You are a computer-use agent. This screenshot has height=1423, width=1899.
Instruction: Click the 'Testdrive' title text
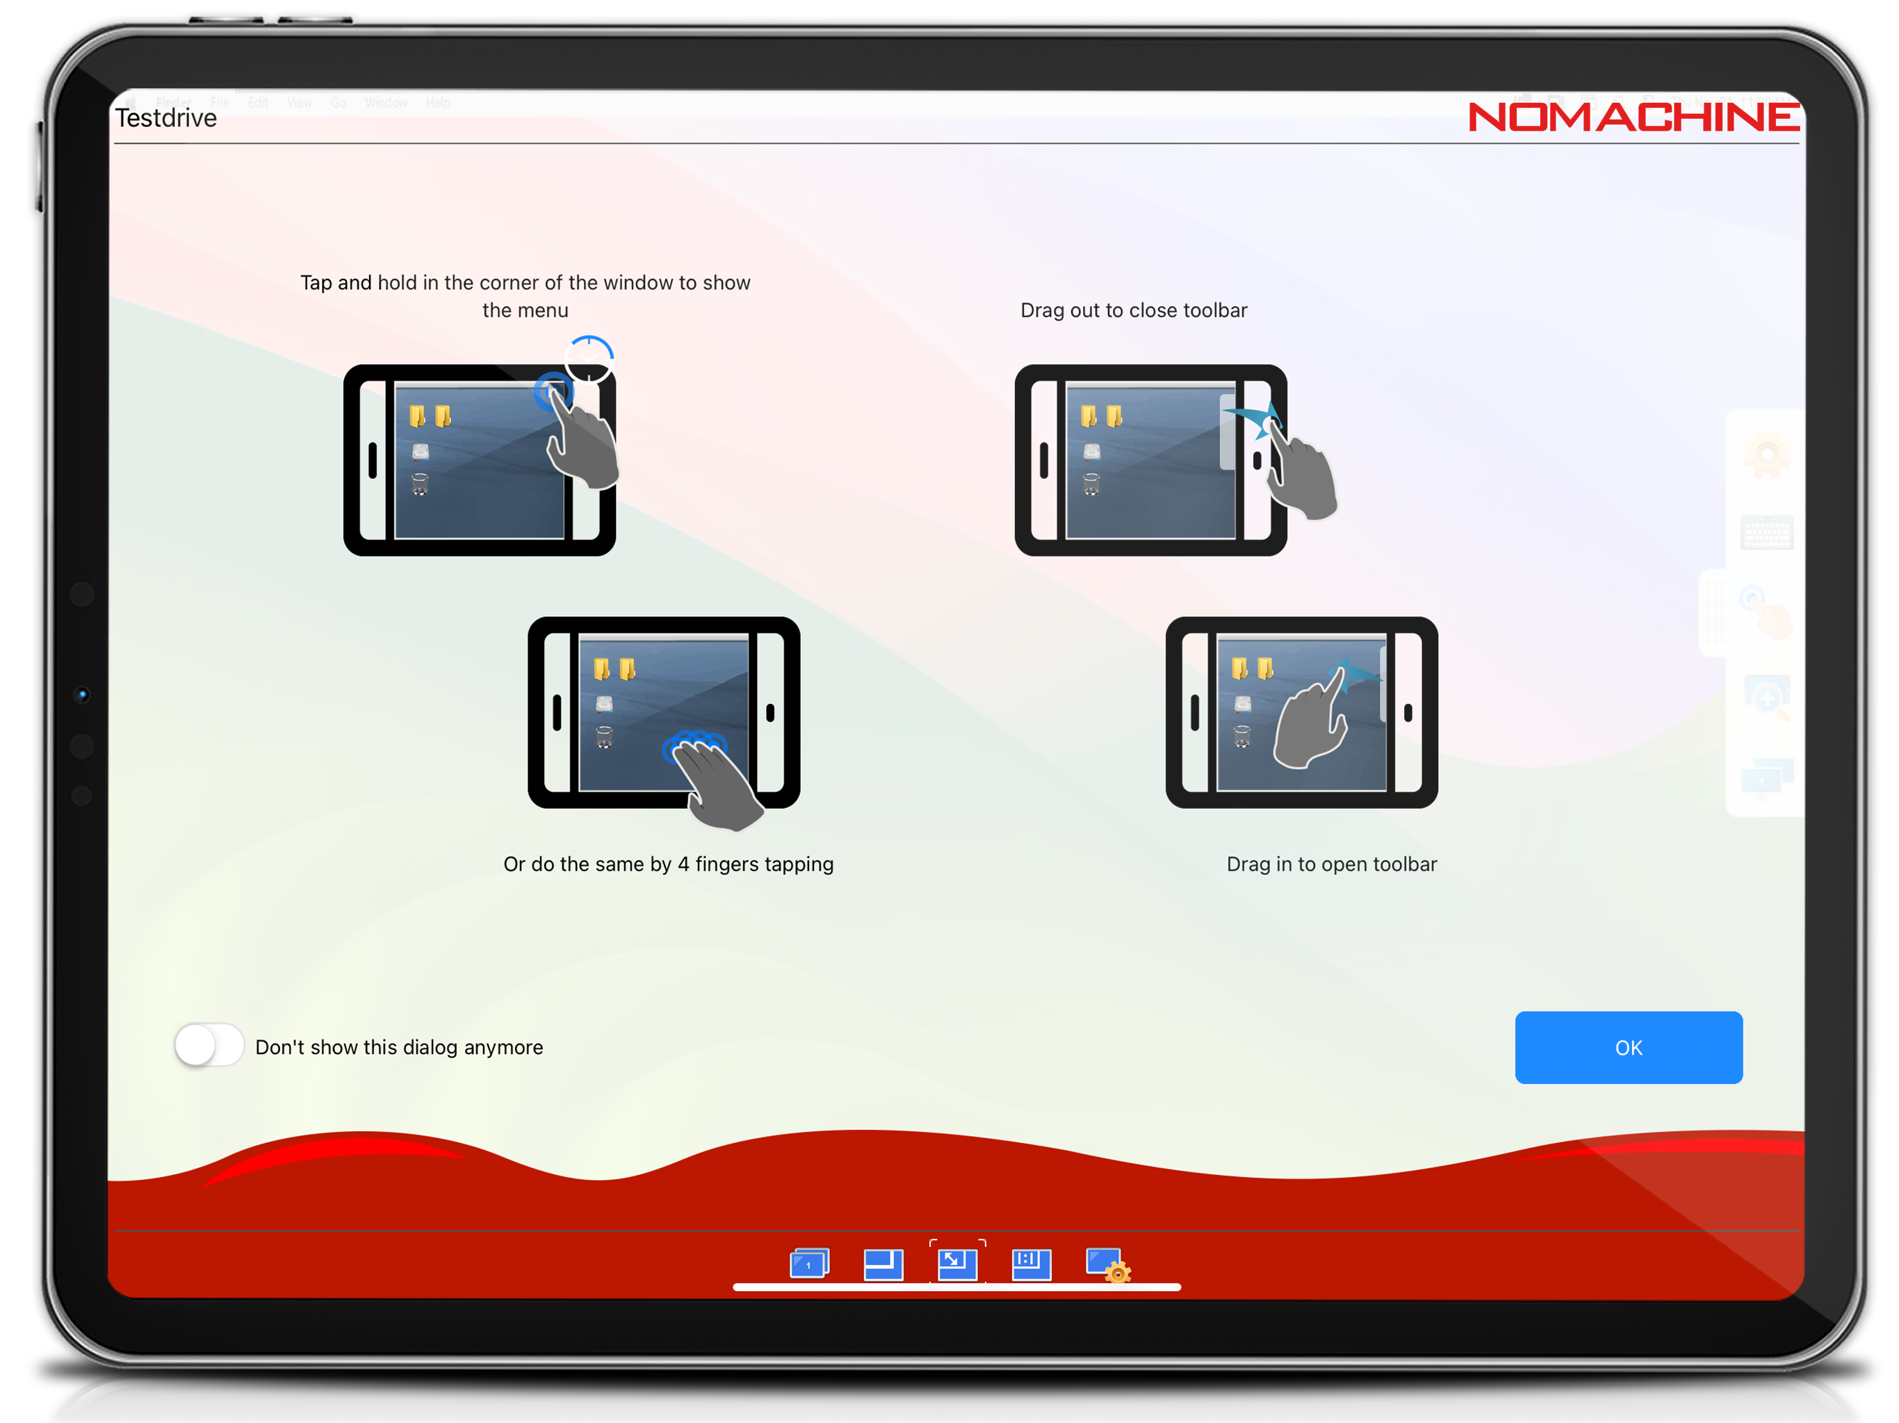coord(165,117)
